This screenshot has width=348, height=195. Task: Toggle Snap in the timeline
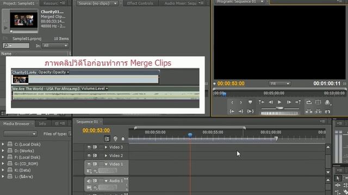click(107, 139)
